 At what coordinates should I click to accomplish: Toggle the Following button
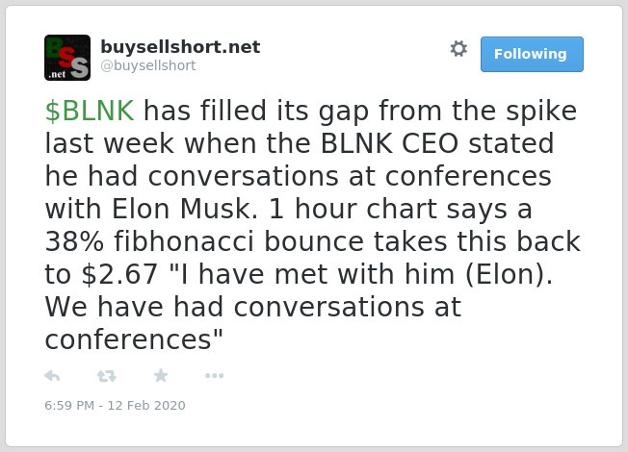click(532, 55)
